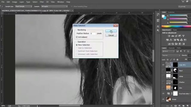Open the Essentials workspace dropdown

pyautogui.click(x=184, y=7)
